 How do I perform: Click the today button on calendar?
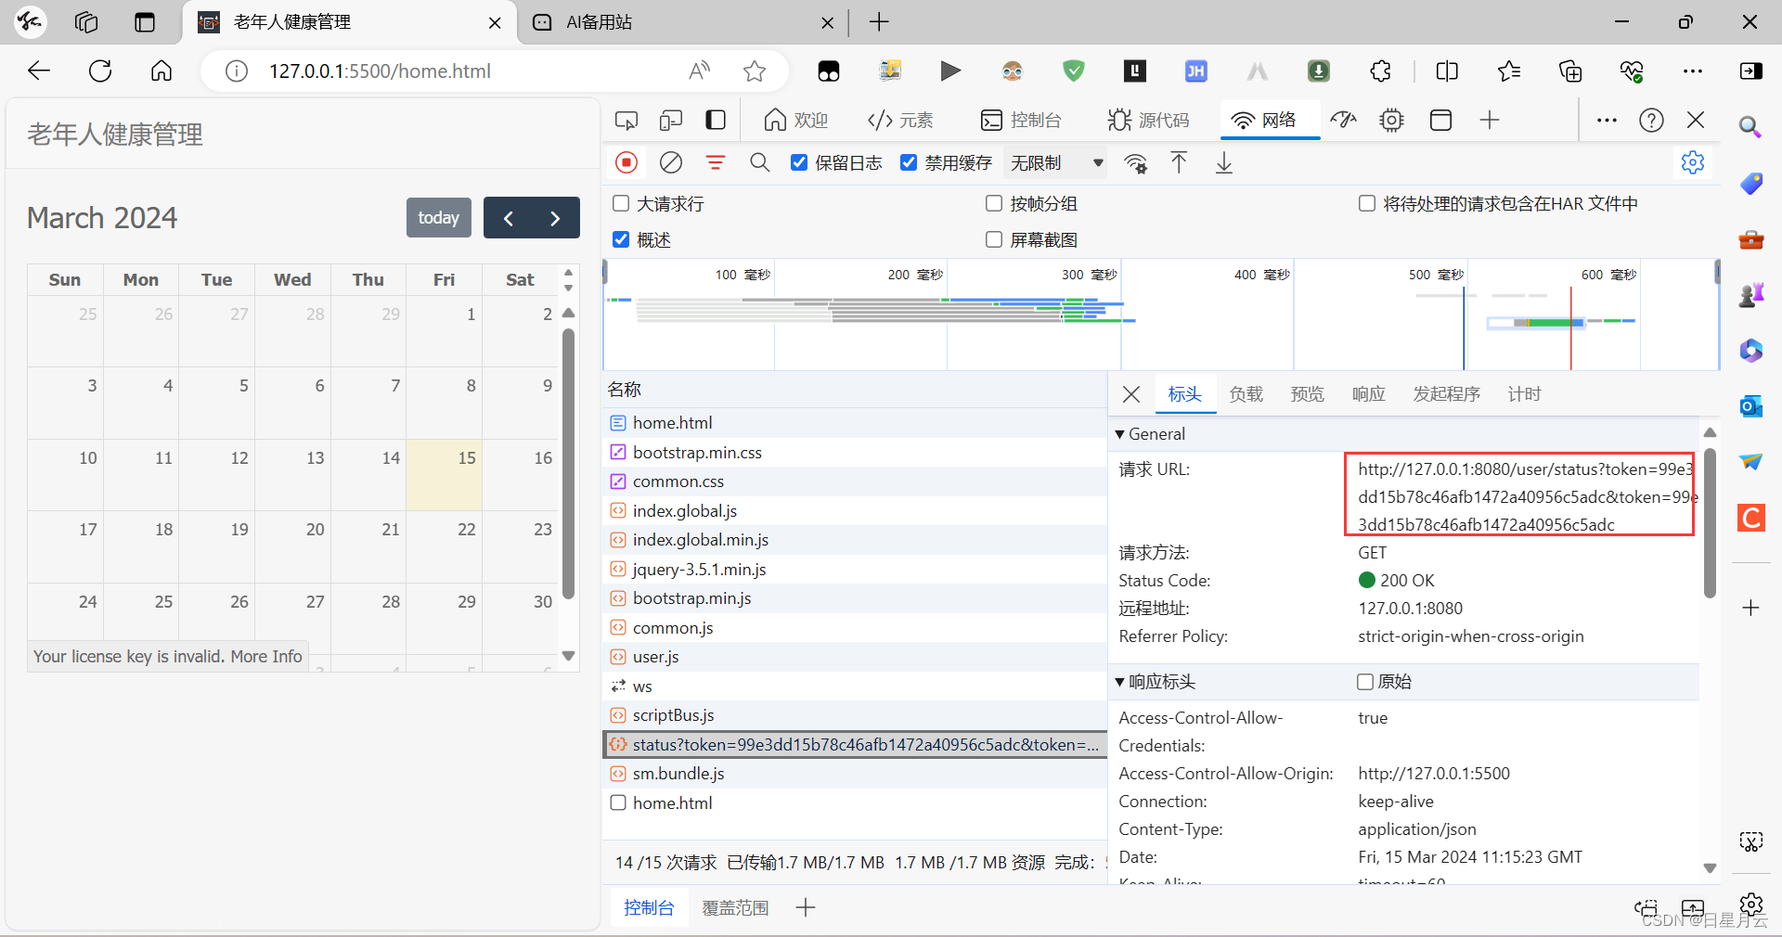(438, 218)
